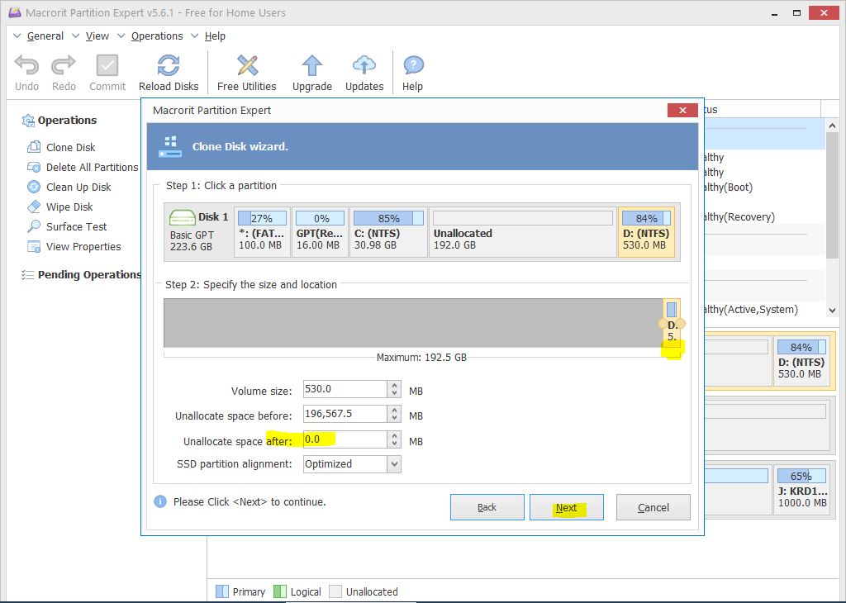The height and width of the screenshot is (603, 846).
Task: Open Help from the toolbar
Action: click(412, 66)
